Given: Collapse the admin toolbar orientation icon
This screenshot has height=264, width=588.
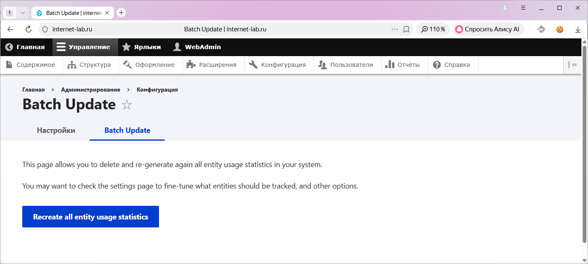Looking at the screenshot, I should click(x=572, y=65).
